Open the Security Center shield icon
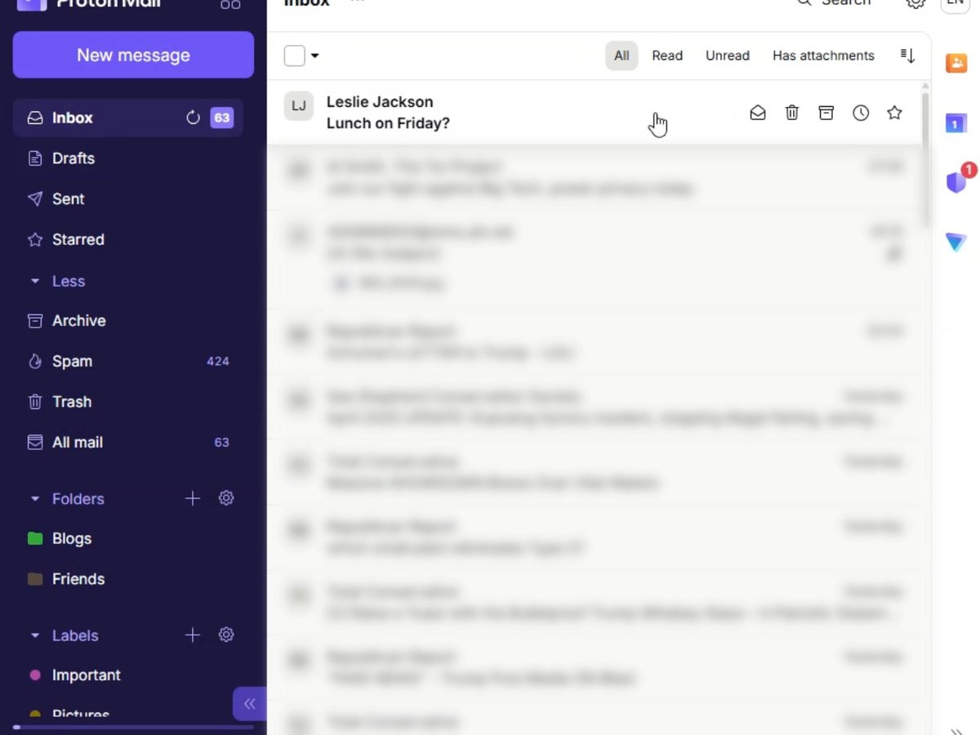Screen dimensions: 980x735 click(956, 182)
